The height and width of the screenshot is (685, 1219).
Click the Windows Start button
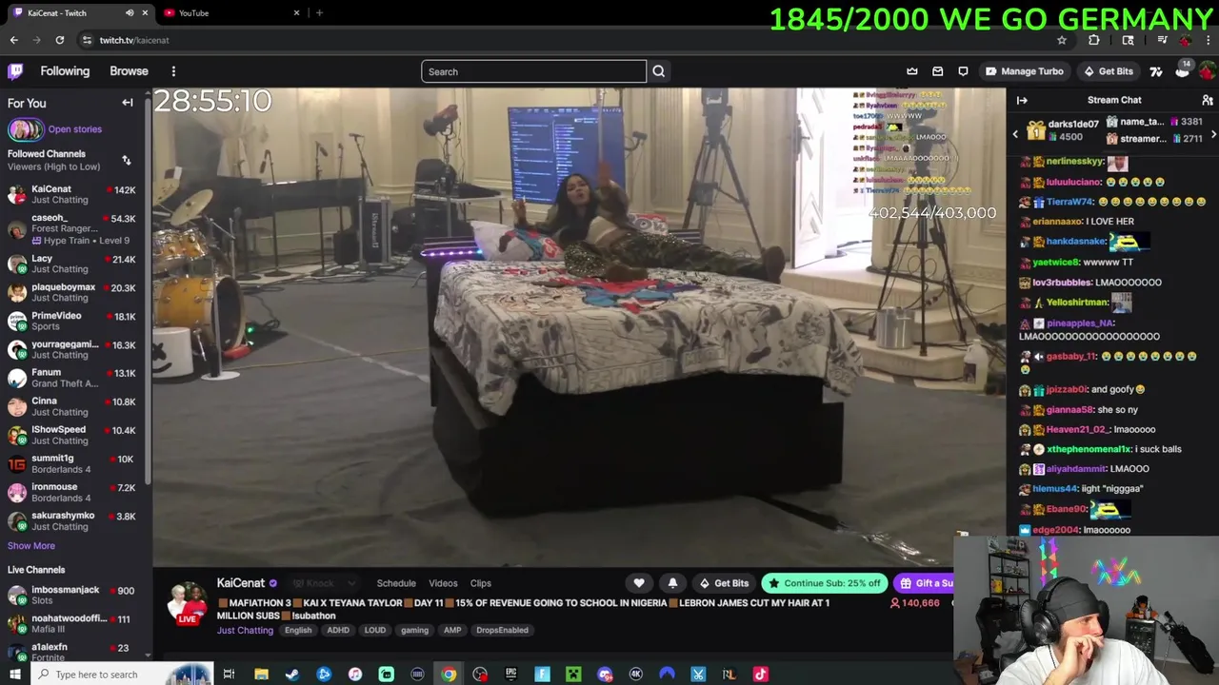click(15, 675)
